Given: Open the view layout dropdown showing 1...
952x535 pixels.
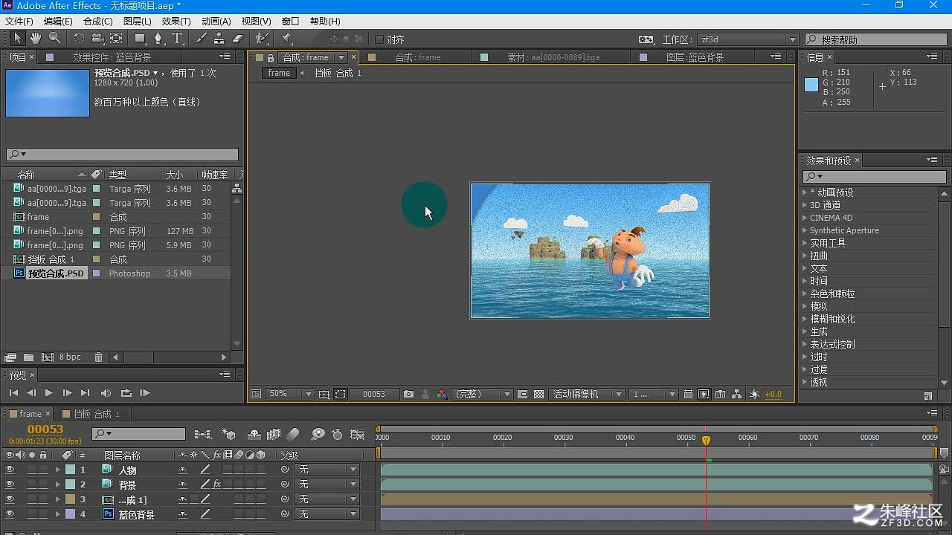Looking at the screenshot, I should (654, 395).
